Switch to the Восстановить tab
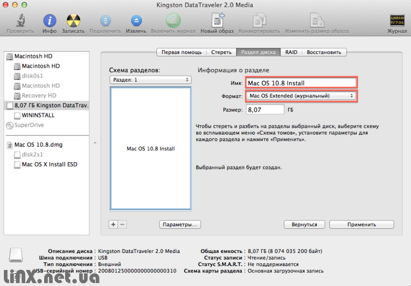Image resolution: width=411 pixels, height=286 pixels. tap(324, 52)
